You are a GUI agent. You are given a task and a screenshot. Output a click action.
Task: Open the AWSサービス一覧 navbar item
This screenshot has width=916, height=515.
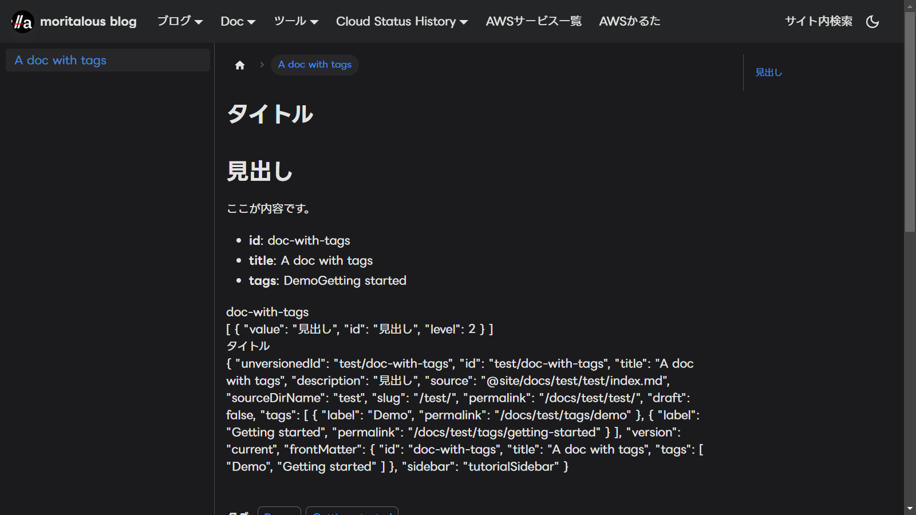point(534,21)
